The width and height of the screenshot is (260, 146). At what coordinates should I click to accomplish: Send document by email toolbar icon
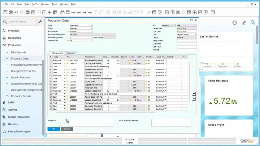point(17,12)
